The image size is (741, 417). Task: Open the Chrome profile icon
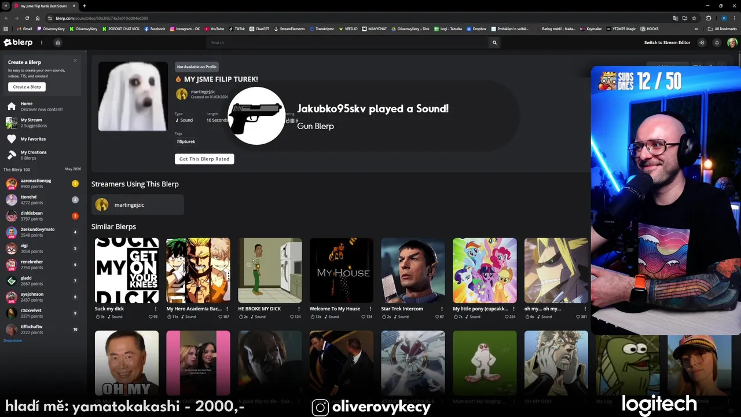click(724, 18)
